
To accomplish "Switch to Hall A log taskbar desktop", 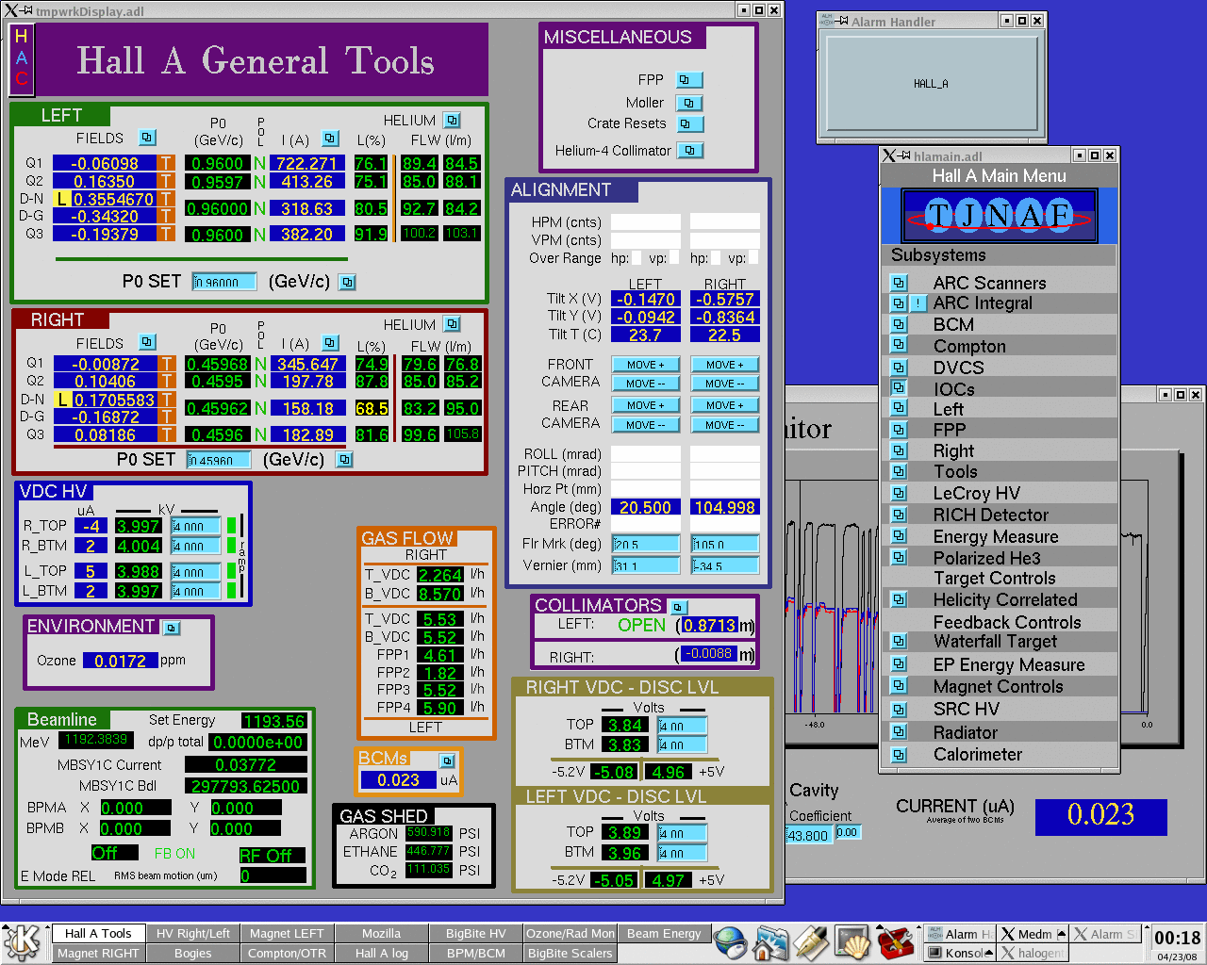I will 382,953.
